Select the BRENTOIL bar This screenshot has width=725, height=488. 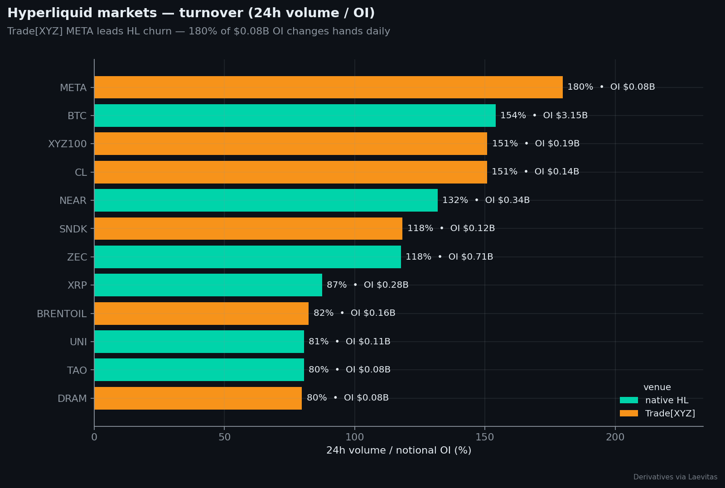pos(201,314)
